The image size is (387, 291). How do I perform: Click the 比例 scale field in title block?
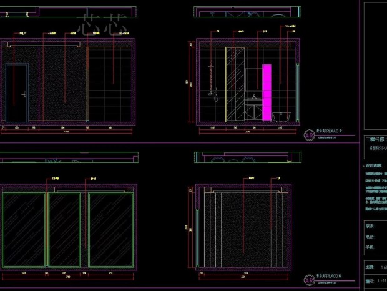(370, 267)
